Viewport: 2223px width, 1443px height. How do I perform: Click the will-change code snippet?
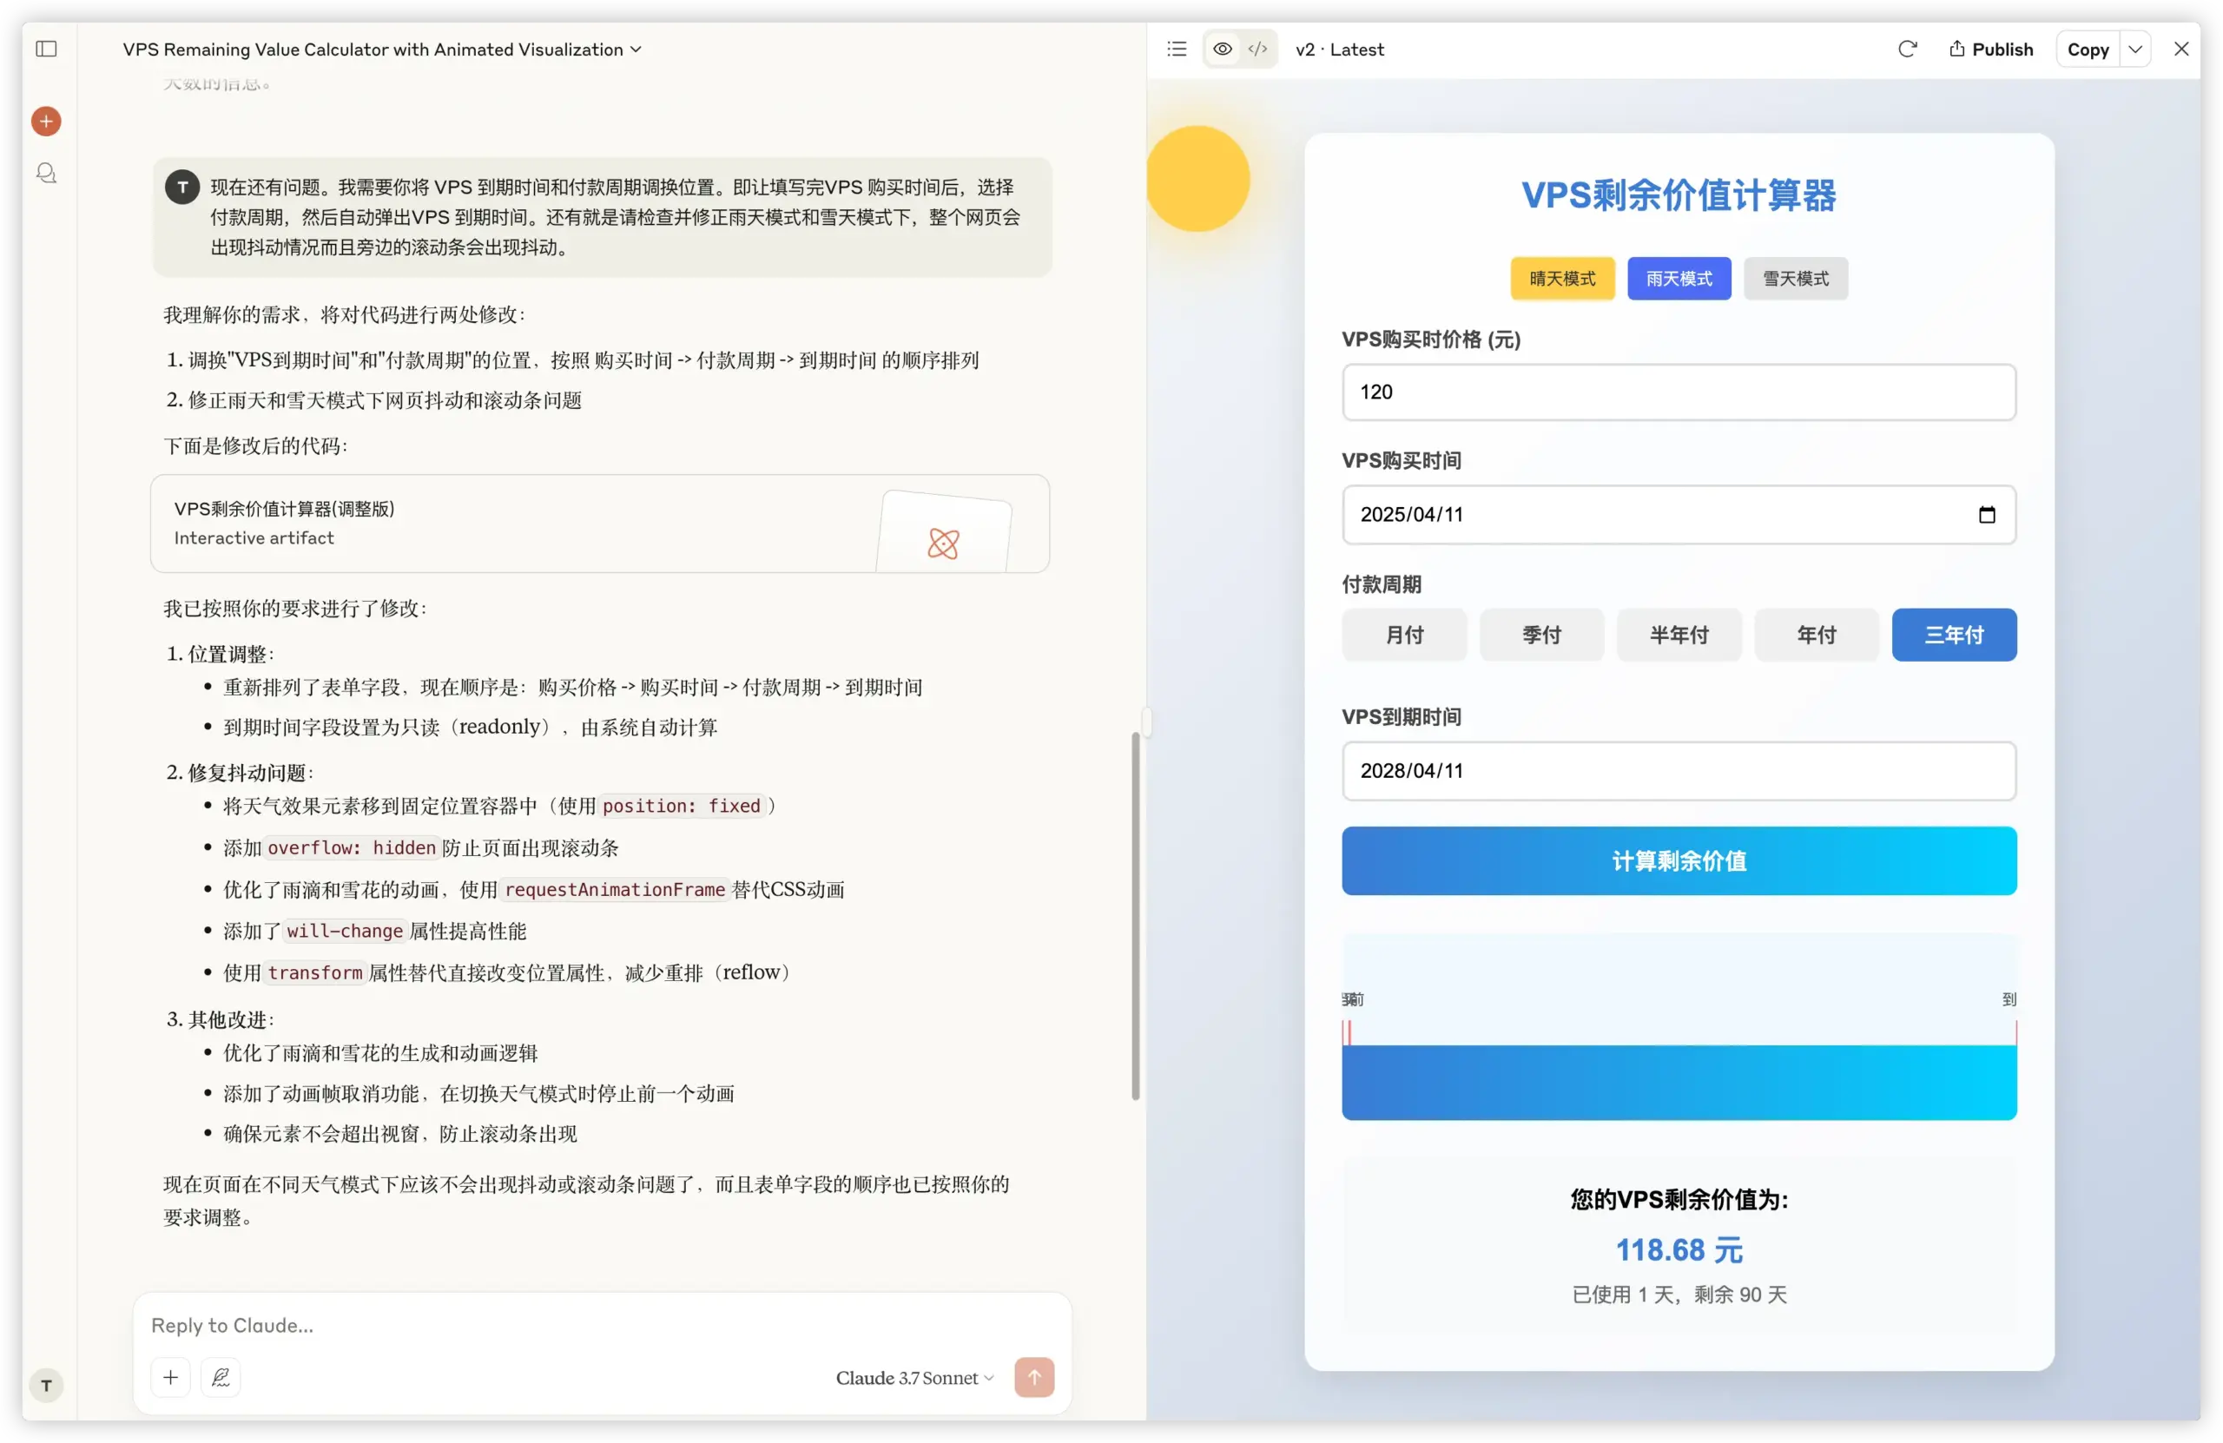click(345, 932)
